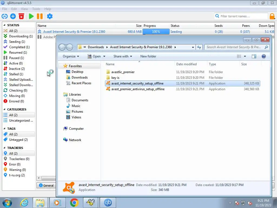The height and width of the screenshot is (208, 277).
Task: Click the Search Avast! Internet Security field
Action: click(237, 47)
